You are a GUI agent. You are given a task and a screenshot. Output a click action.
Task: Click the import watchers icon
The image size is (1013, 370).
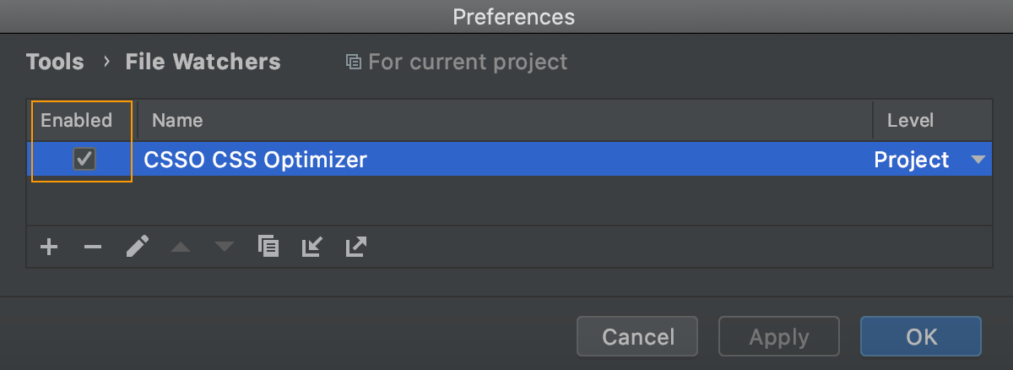tap(312, 247)
